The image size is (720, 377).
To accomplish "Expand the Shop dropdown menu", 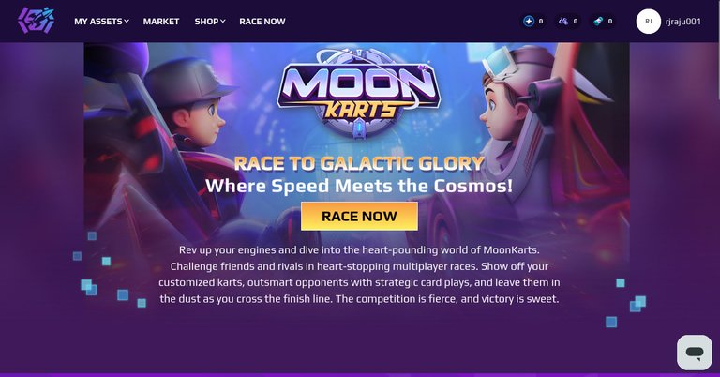I will [x=210, y=22].
